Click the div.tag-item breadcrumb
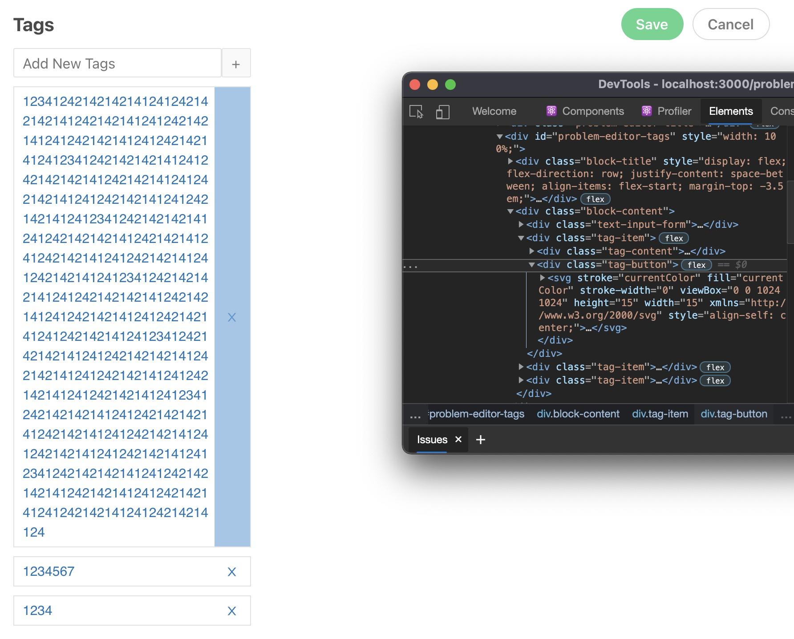Screen dimensions: 794x639 tap(660, 414)
